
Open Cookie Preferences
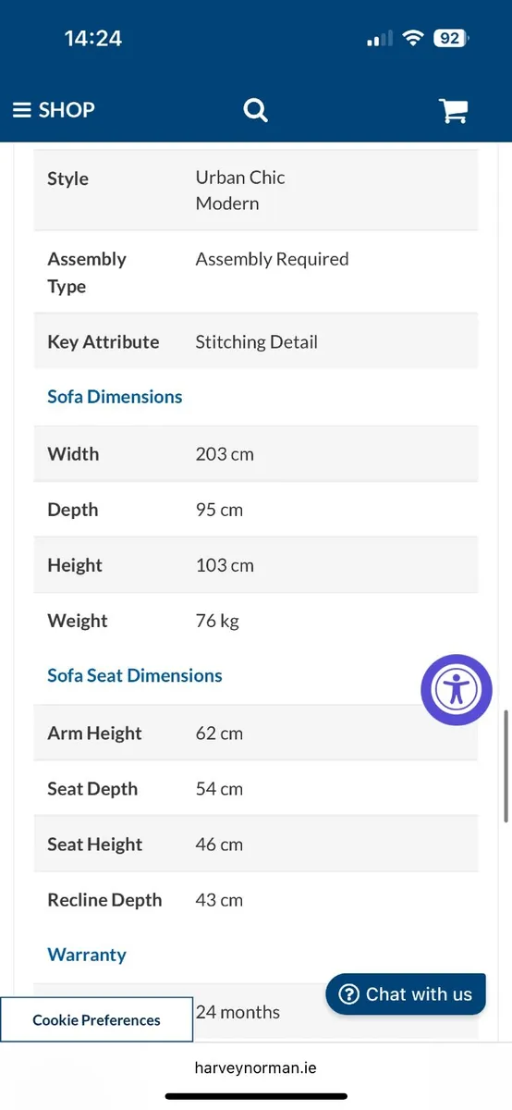pos(96,1020)
